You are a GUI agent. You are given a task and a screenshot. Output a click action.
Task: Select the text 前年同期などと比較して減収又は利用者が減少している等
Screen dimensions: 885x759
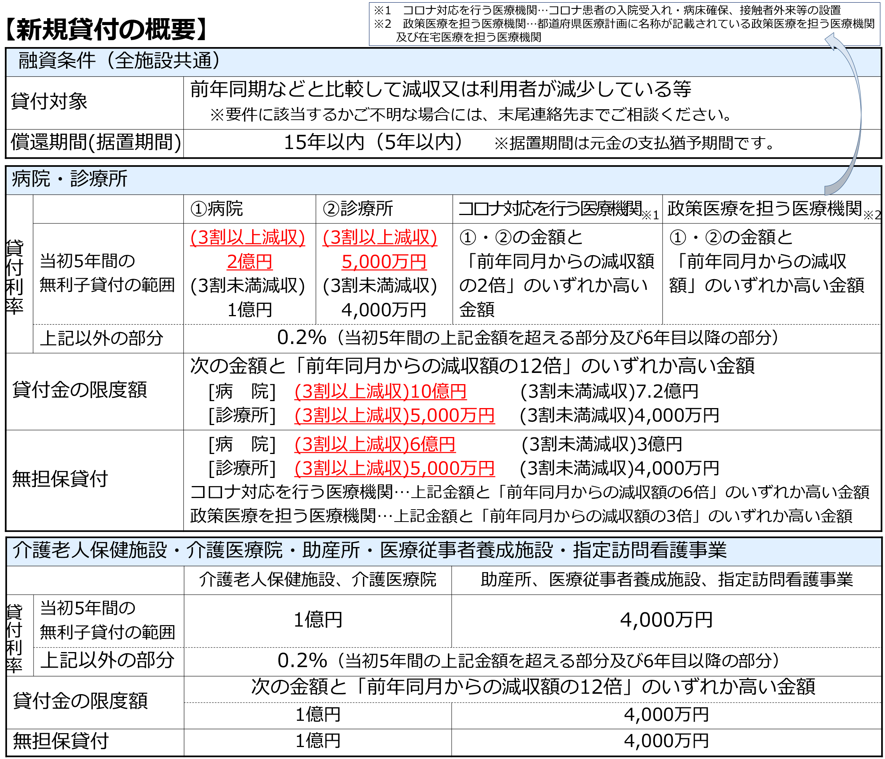click(440, 89)
